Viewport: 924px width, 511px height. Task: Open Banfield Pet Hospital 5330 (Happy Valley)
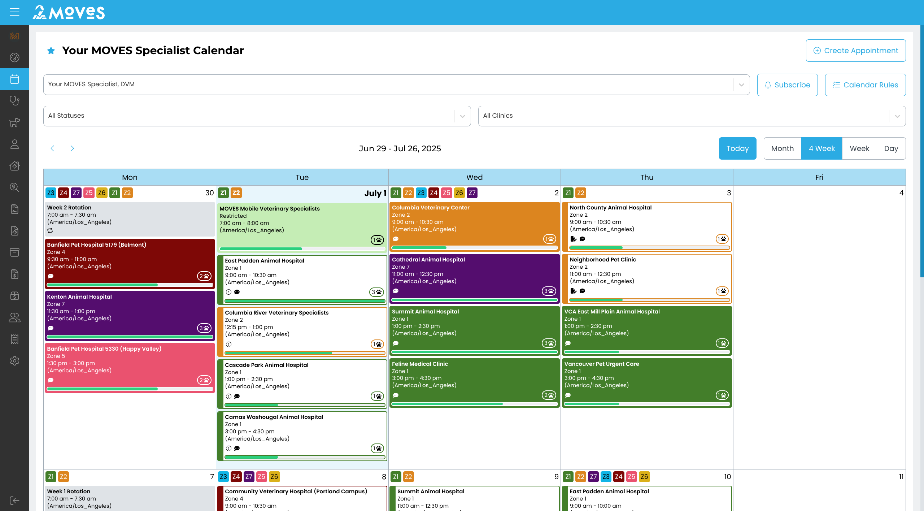click(130, 368)
